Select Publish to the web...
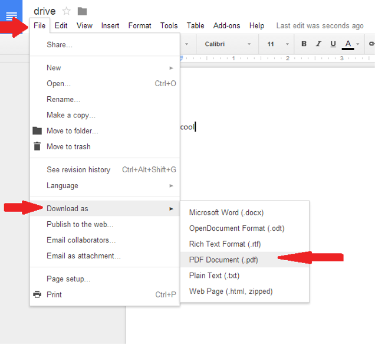The width and height of the screenshot is (375, 344). point(105,224)
